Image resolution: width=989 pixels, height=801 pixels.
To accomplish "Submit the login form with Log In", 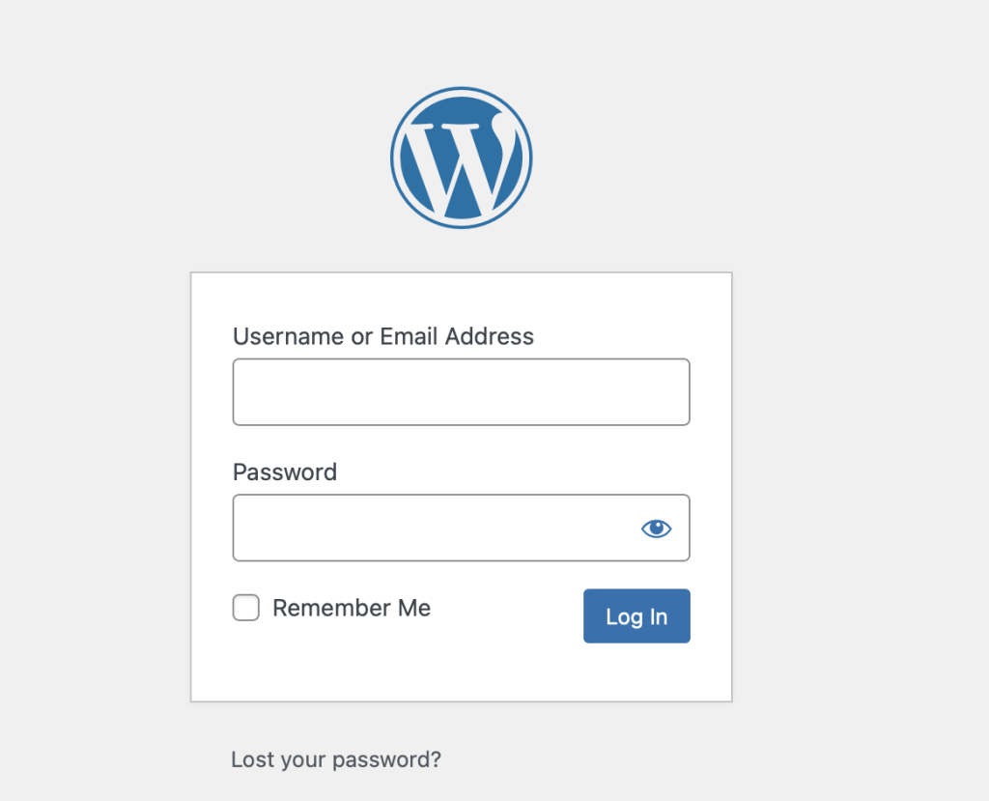I will click(x=636, y=616).
